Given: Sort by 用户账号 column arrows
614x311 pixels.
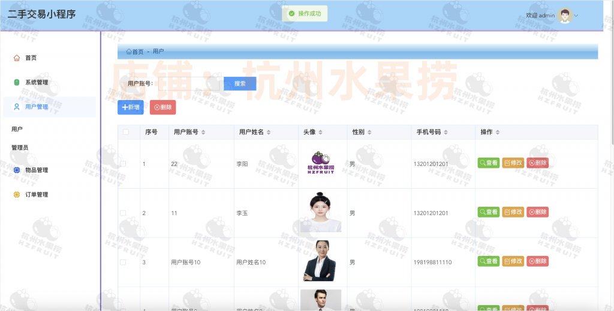Looking at the screenshot, I should click(x=203, y=132).
